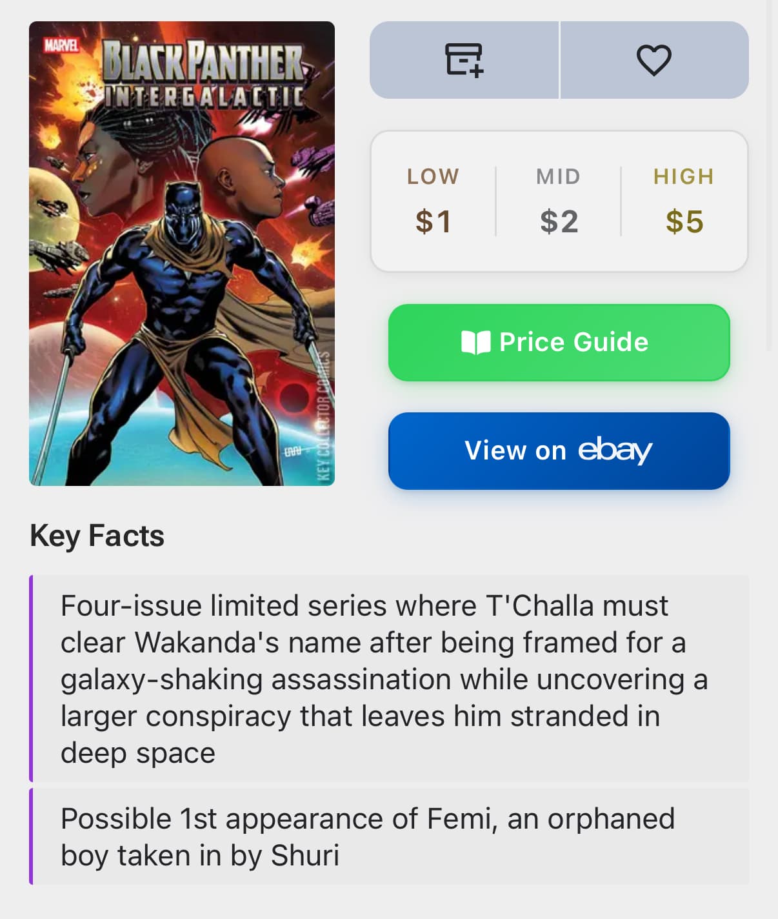Viewport: 778px width, 919px height.
Task: Tap the View on eBay button
Action: 559,450
